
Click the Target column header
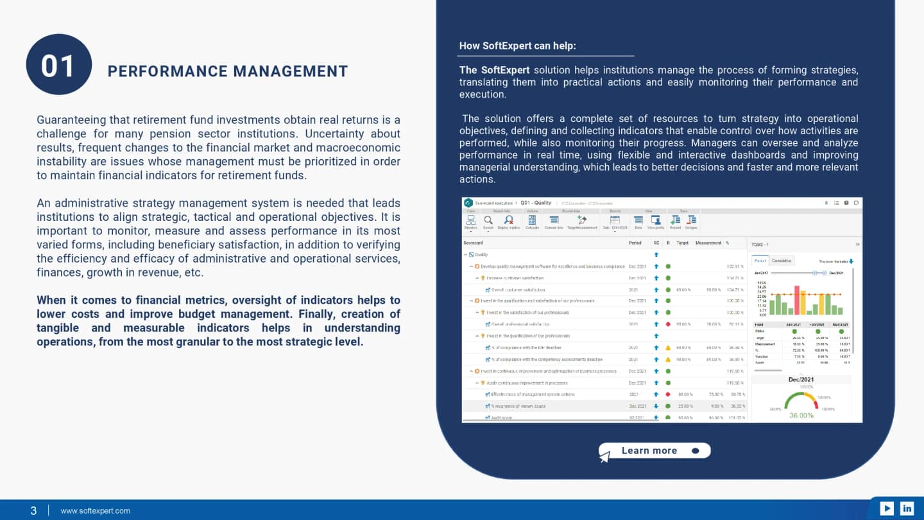pos(682,243)
